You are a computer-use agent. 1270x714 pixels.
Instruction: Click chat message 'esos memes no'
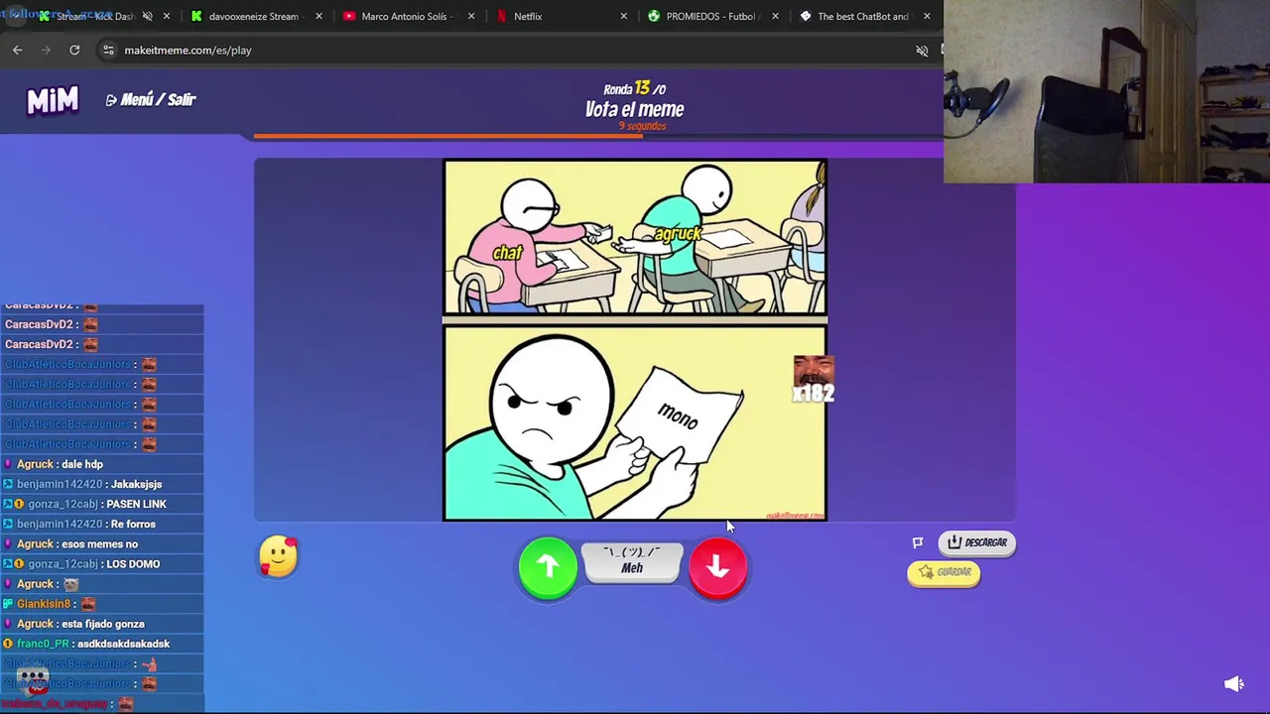pos(99,543)
